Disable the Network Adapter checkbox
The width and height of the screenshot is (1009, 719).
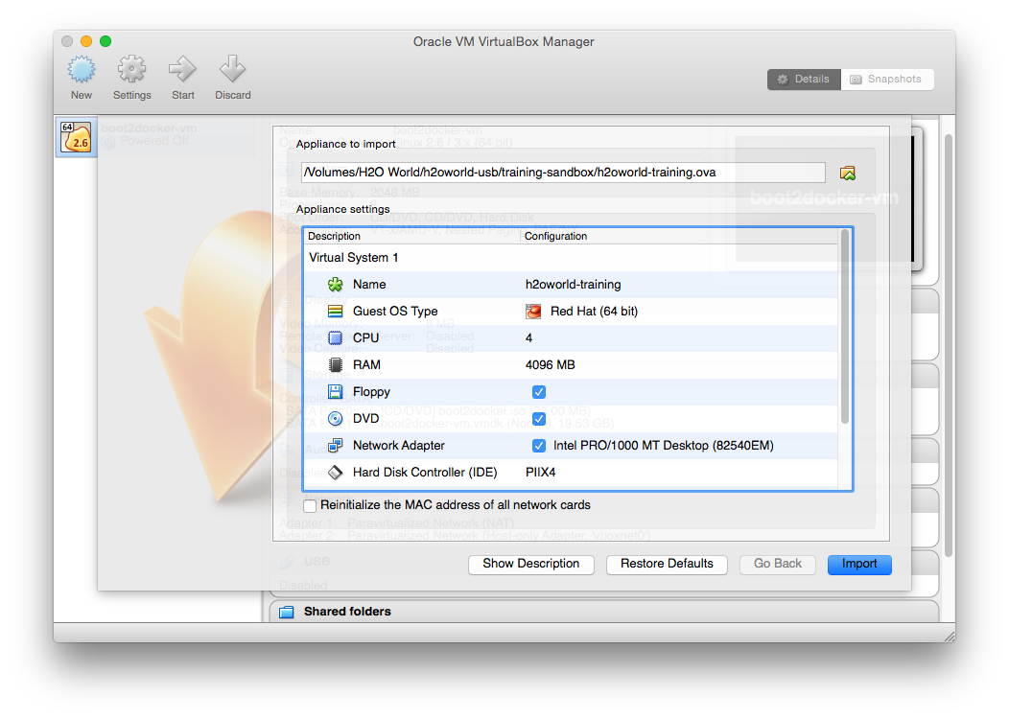539,446
